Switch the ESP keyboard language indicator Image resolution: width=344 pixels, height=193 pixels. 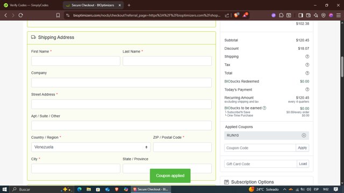(x=316, y=189)
